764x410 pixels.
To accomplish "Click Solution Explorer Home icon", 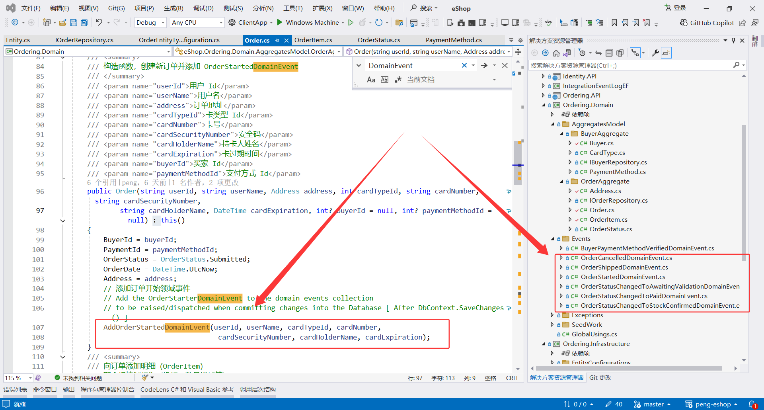I will click(x=556, y=53).
